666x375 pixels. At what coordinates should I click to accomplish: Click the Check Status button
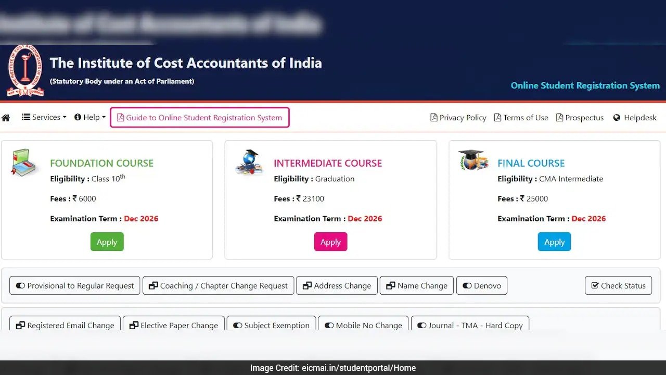[618, 285]
